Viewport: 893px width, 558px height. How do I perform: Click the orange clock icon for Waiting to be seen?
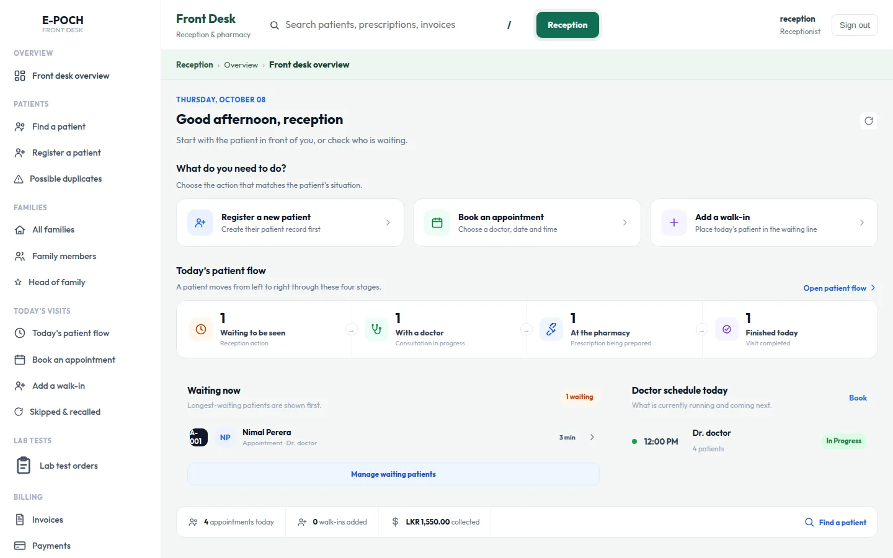[201, 329]
